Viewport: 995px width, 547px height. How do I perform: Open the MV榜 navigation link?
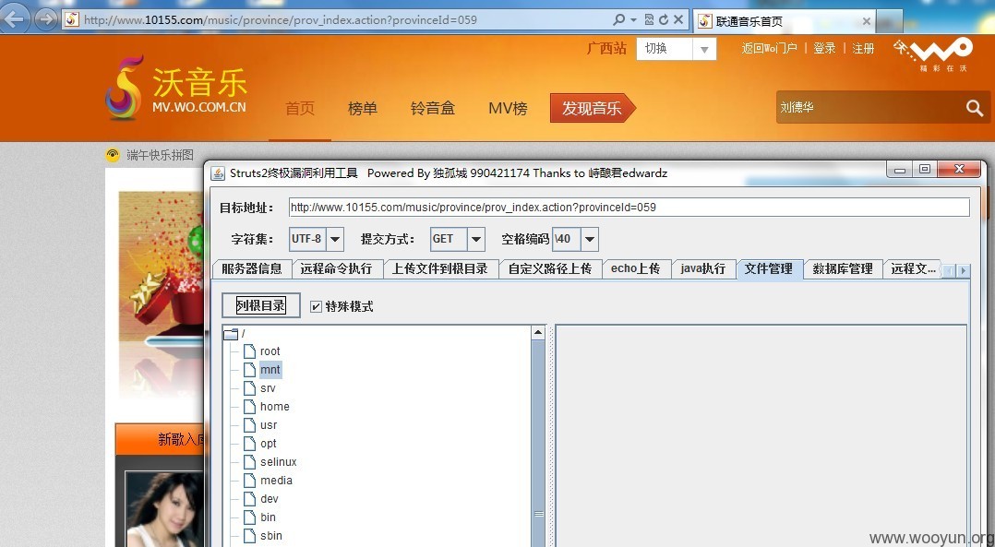pos(508,109)
